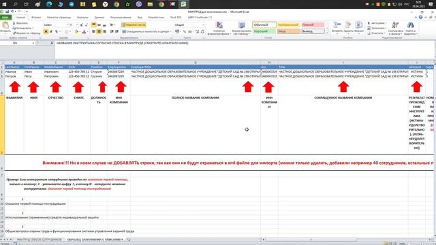Click the Undo arrow icon

pyautogui.click(x=12, y=12)
